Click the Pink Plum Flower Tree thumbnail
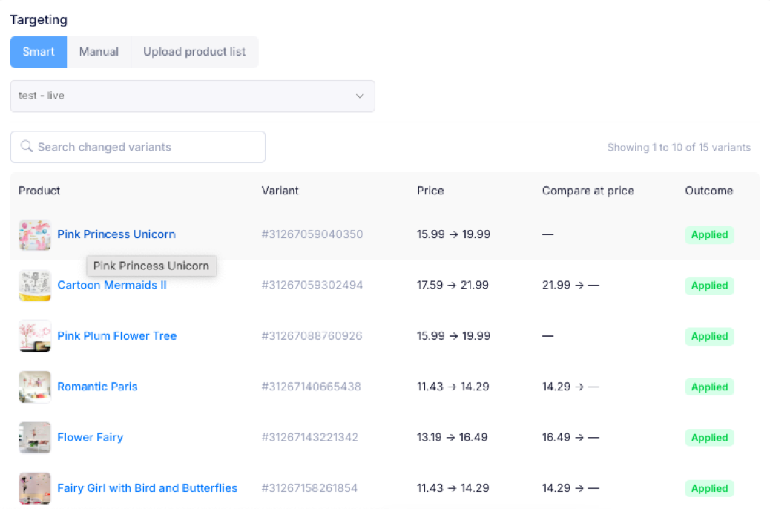 pyautogui.click(x=35, y=336)
